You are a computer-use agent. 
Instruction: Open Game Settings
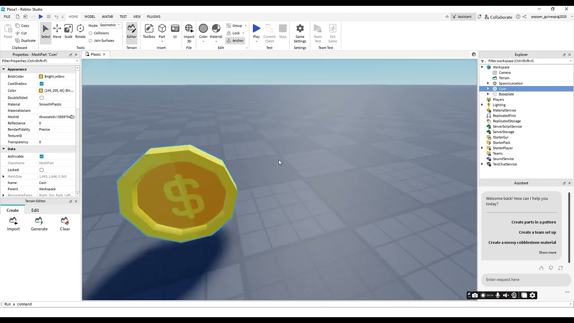[300, 33]
